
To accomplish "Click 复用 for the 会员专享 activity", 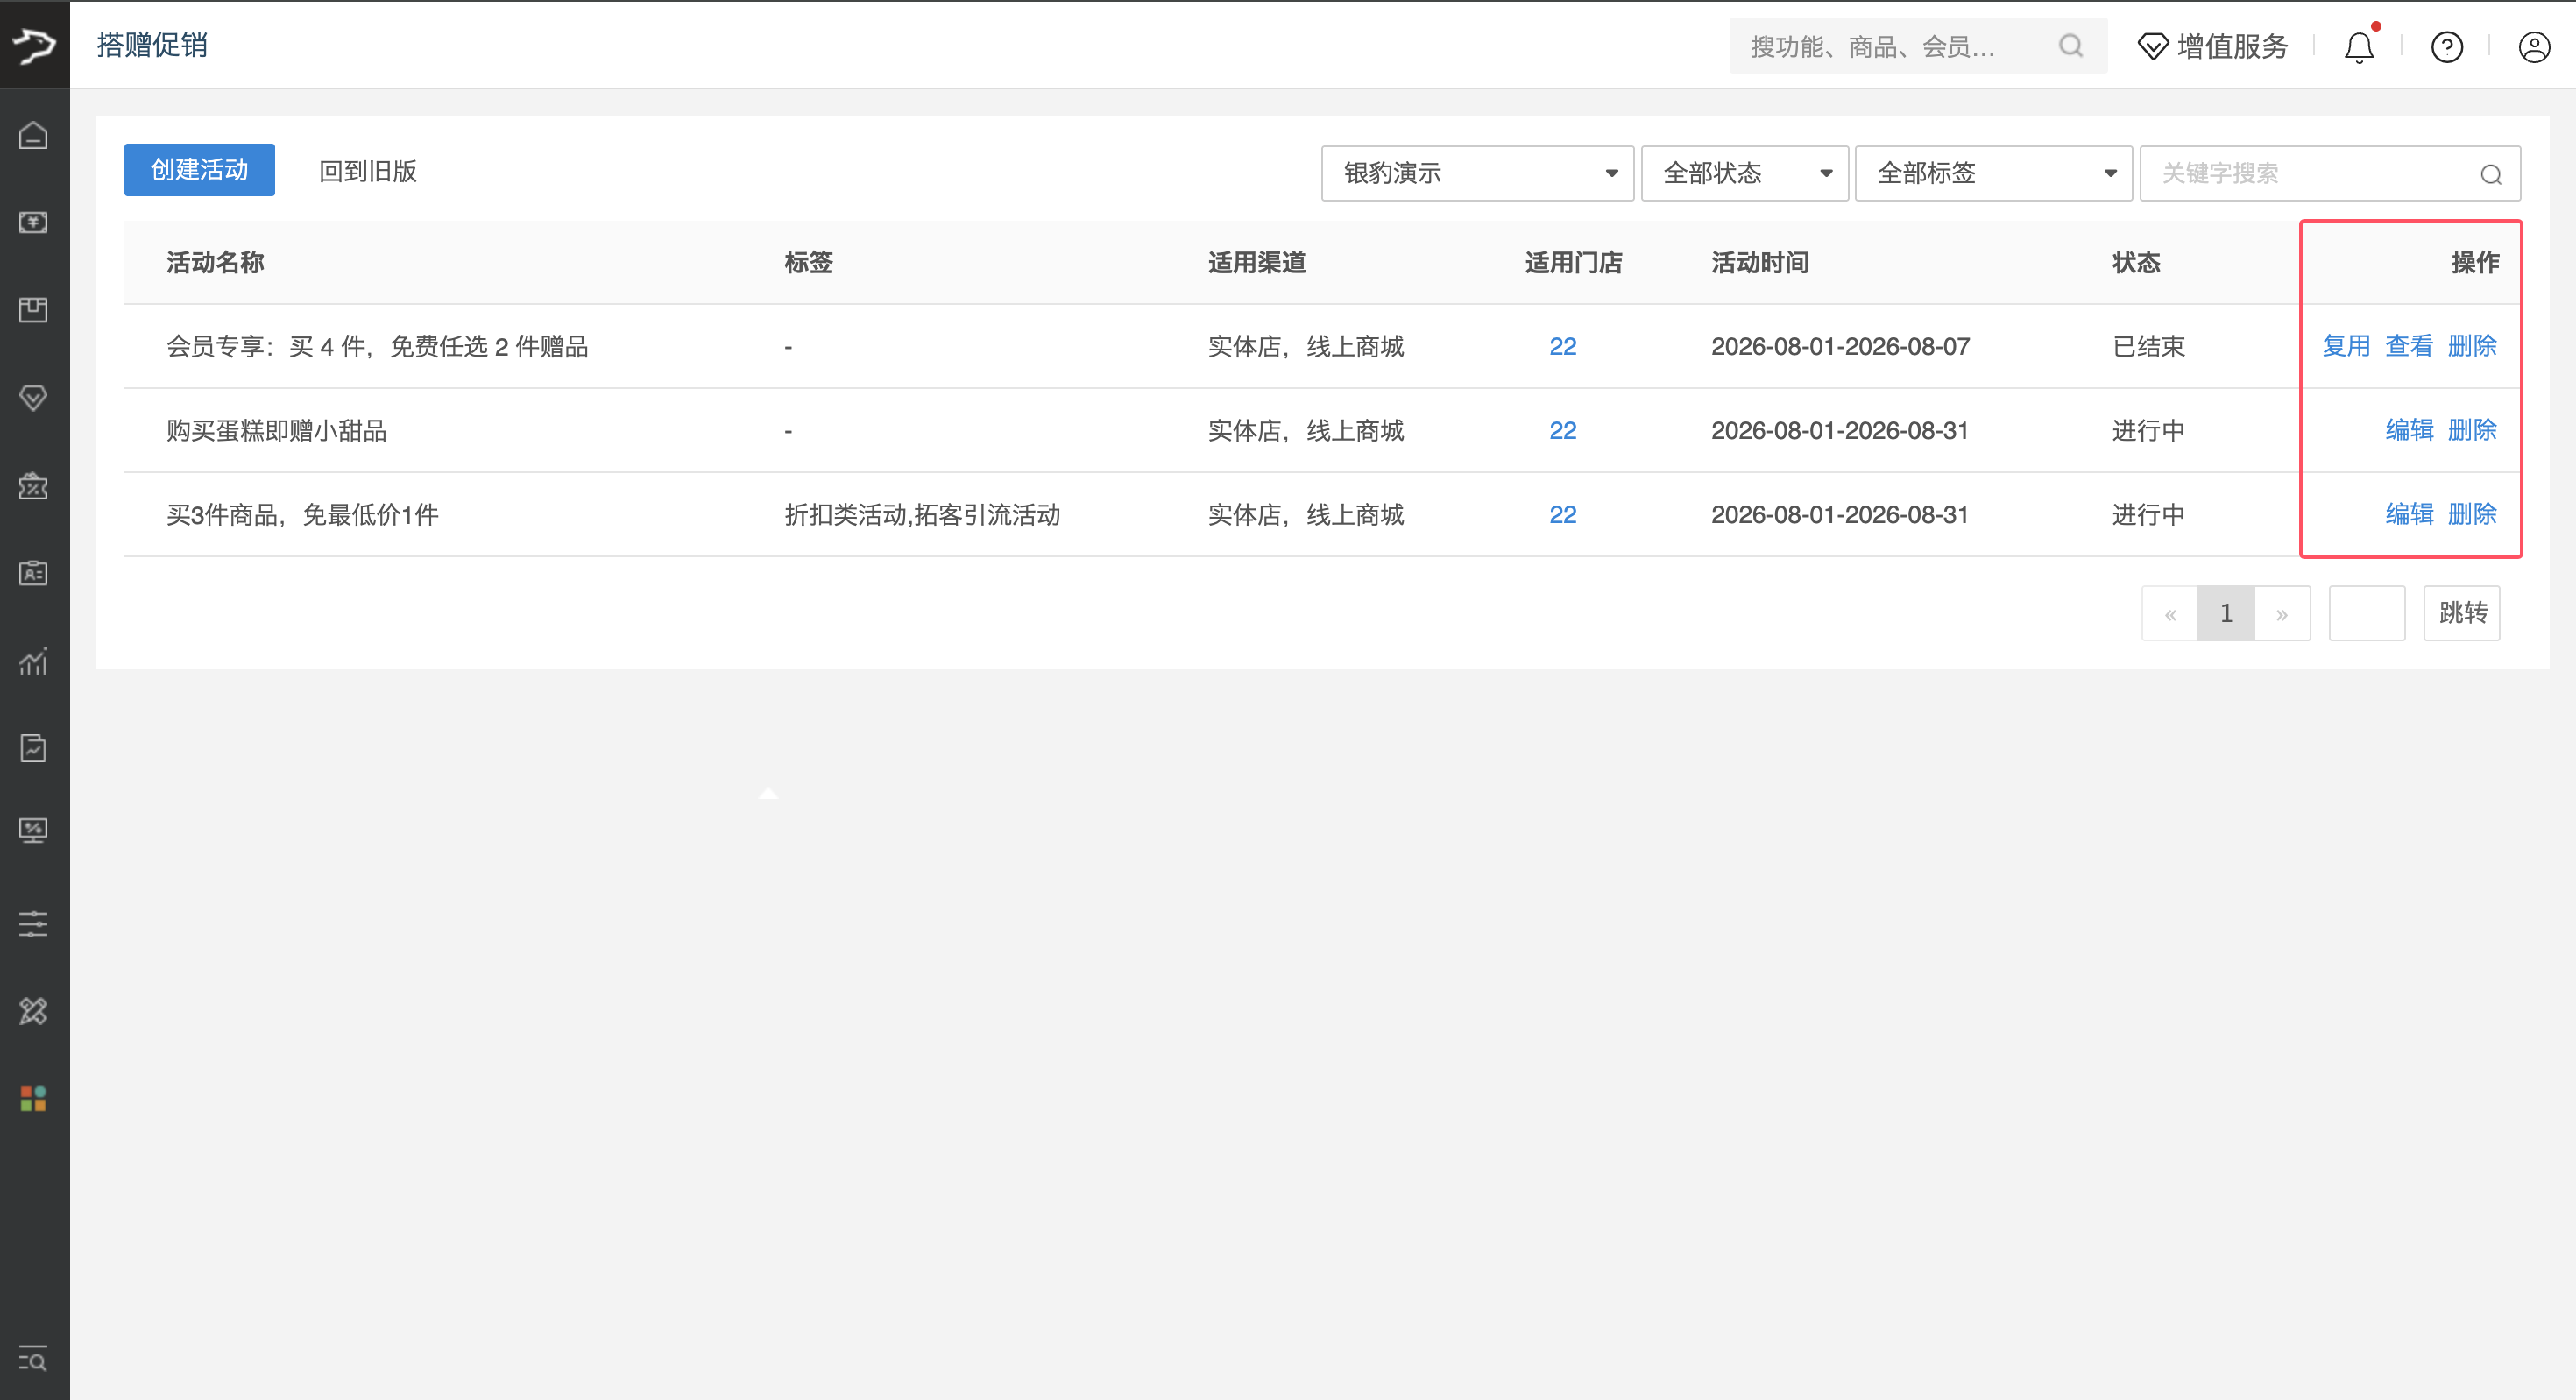I will pos(2346,346).
